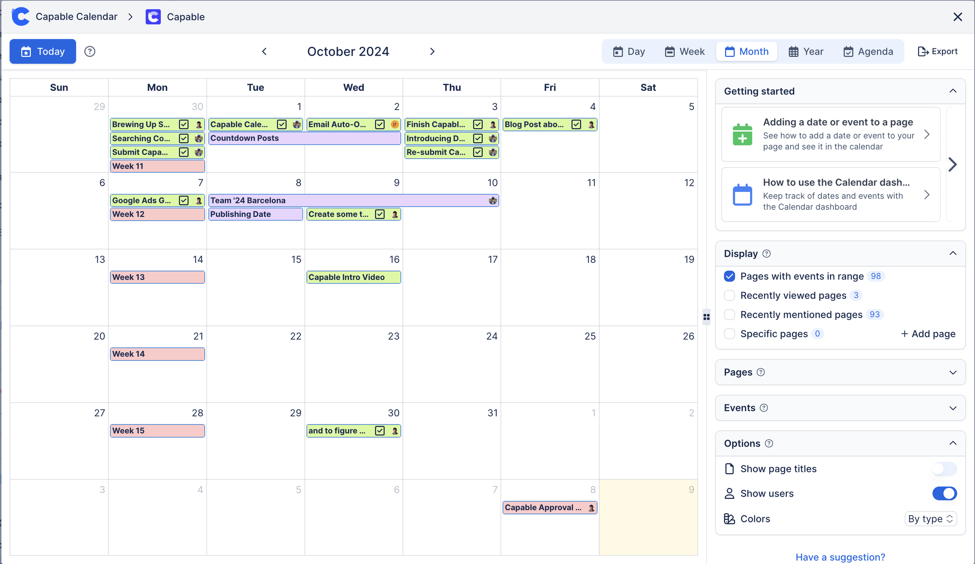Collapse the Options section

click(953, 443)
